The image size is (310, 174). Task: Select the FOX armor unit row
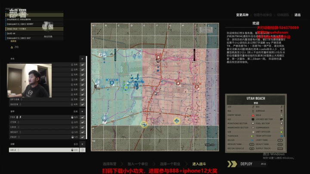(44, 117)
